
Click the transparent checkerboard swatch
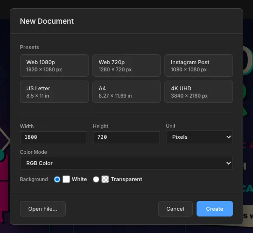pos(105,179)
